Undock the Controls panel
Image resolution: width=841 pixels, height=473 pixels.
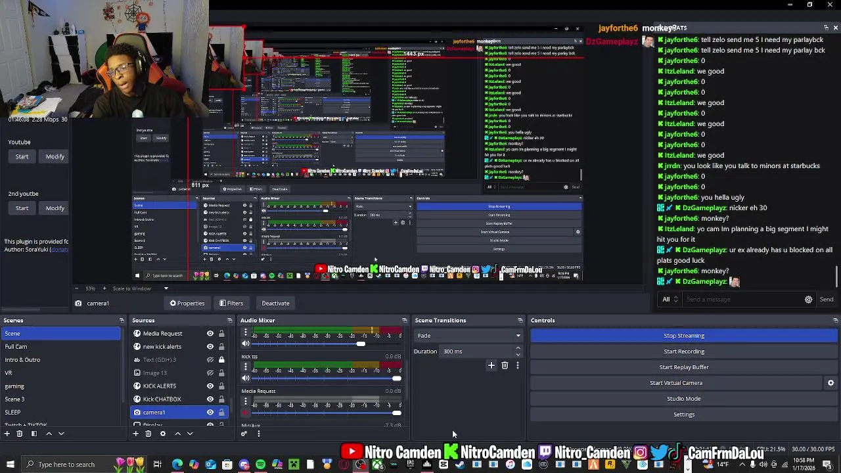[835, 321]
